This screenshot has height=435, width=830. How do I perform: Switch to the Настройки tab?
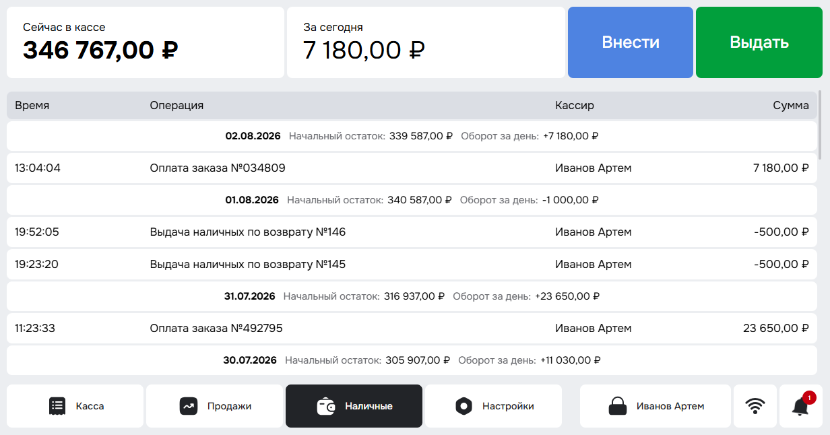493,406
